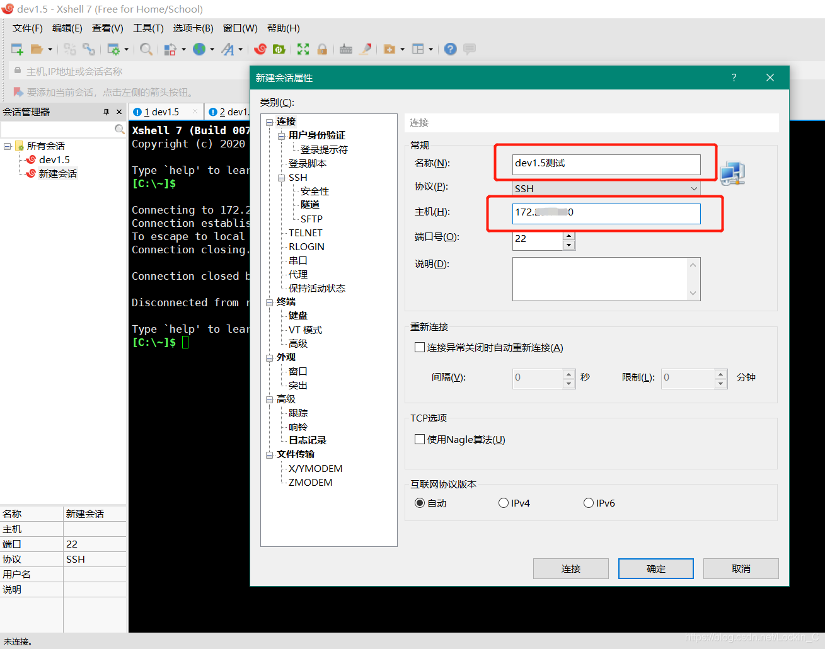Increase the port number with up spinner
The height and width of the screenshot is (649, 825).
coord(568,236)
